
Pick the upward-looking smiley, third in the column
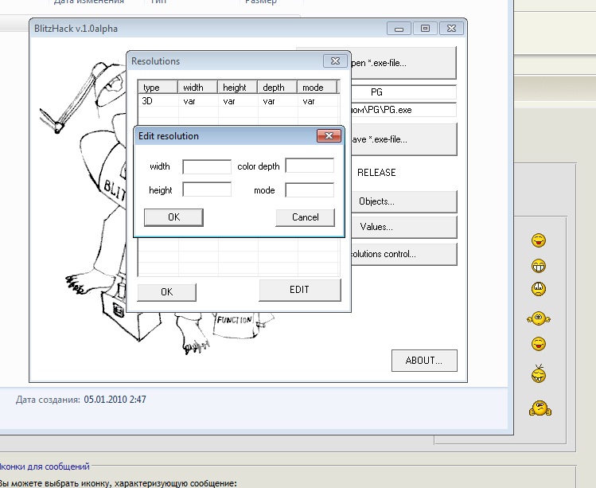coord(539,290)
